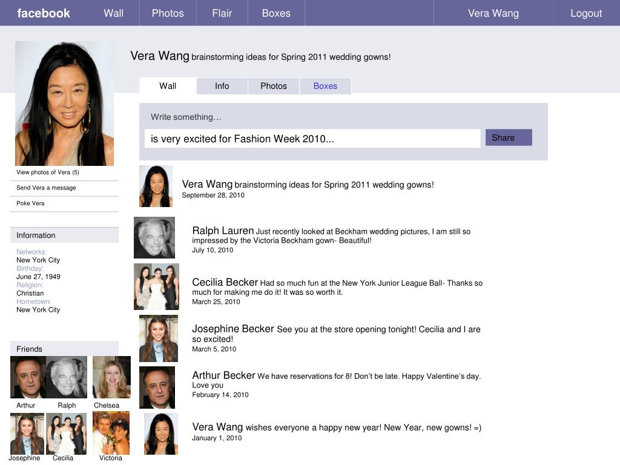Click the facebook logo in the header
The width and height of the screenshot is (620, 465).
tap(44, 13)
